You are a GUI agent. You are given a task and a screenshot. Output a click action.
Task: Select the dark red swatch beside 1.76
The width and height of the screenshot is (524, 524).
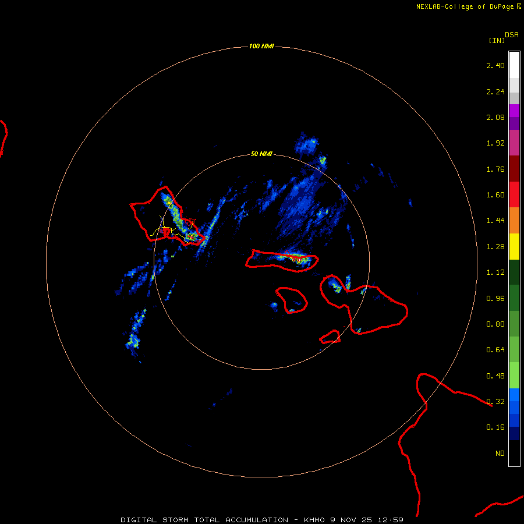(x=514, y=169)
